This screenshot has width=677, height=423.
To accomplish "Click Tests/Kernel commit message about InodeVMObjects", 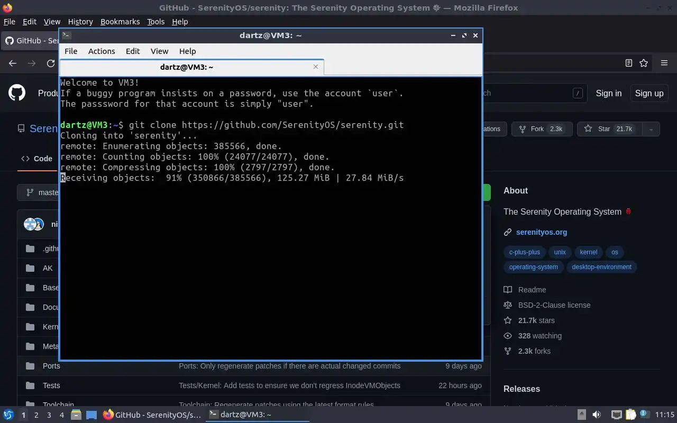I will [289, 385].
